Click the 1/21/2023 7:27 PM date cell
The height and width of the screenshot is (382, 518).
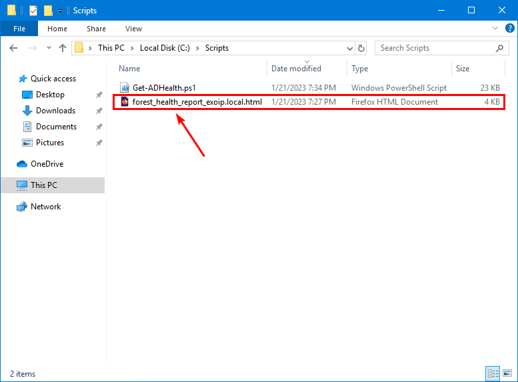click(303, 102)
